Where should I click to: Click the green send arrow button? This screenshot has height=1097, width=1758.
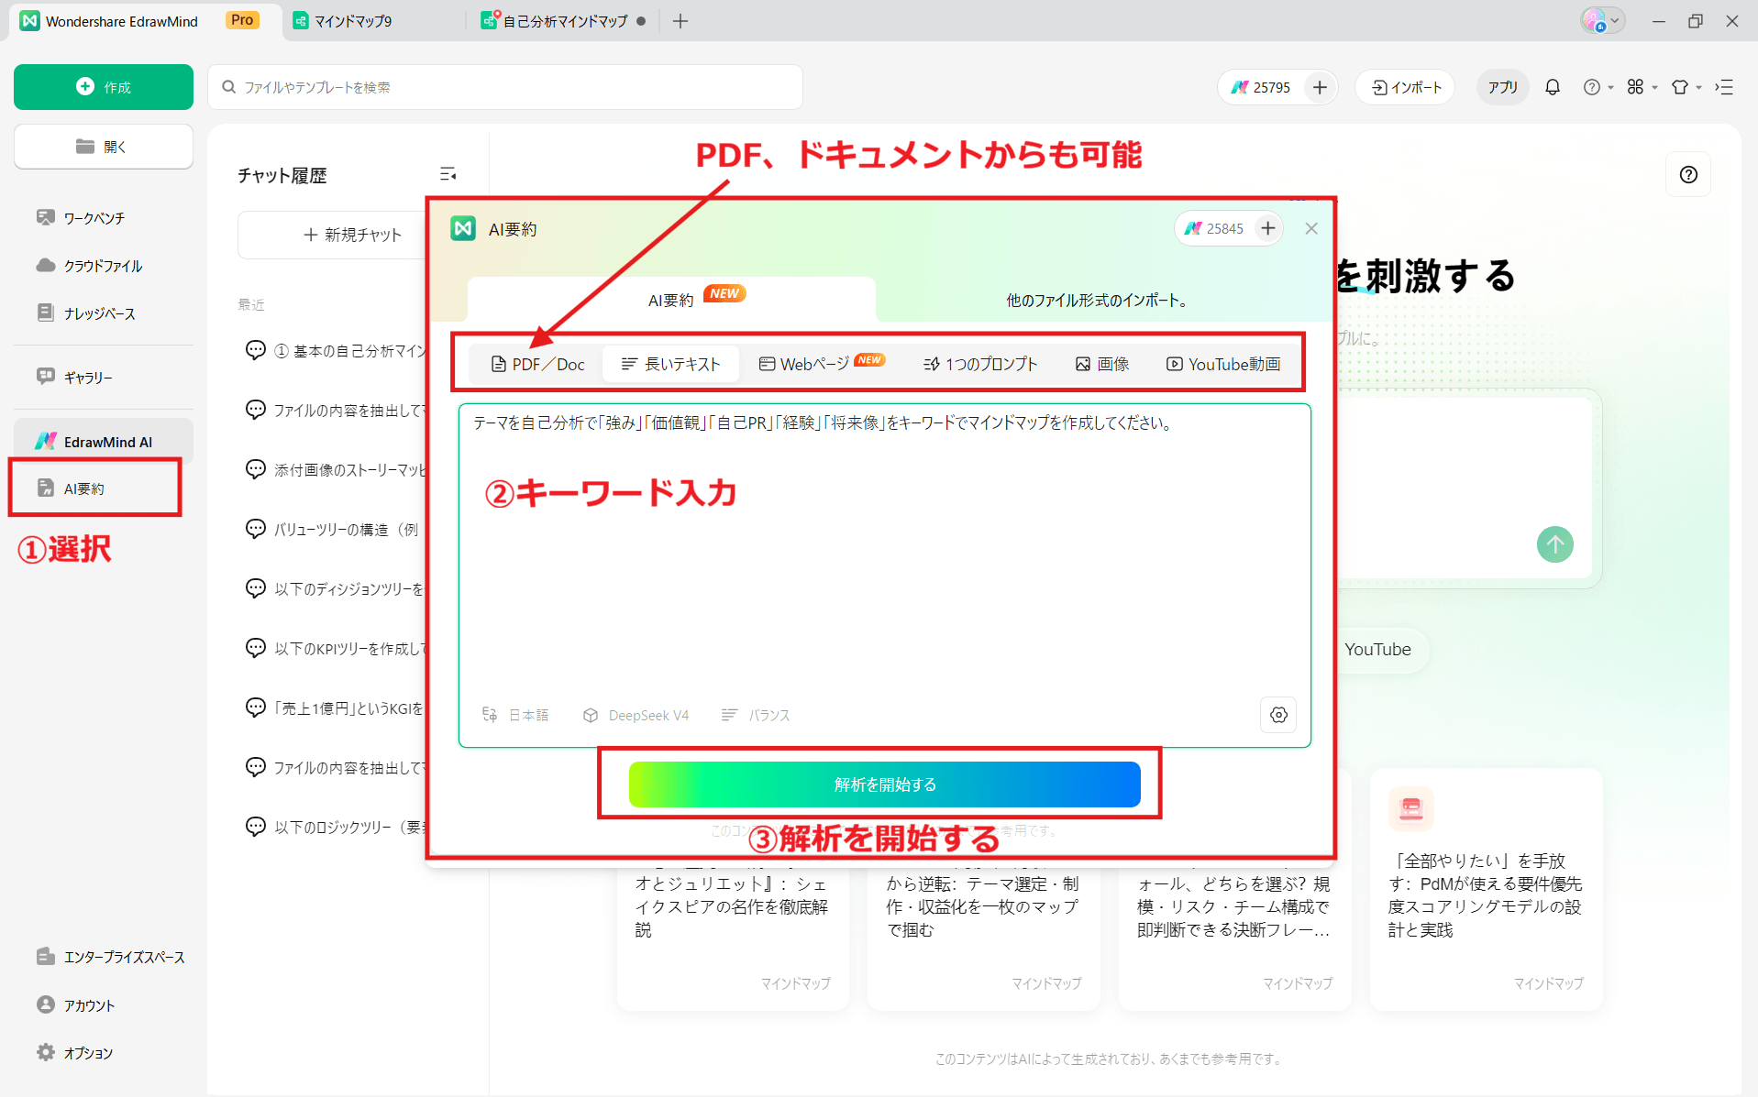point(1554,544)
